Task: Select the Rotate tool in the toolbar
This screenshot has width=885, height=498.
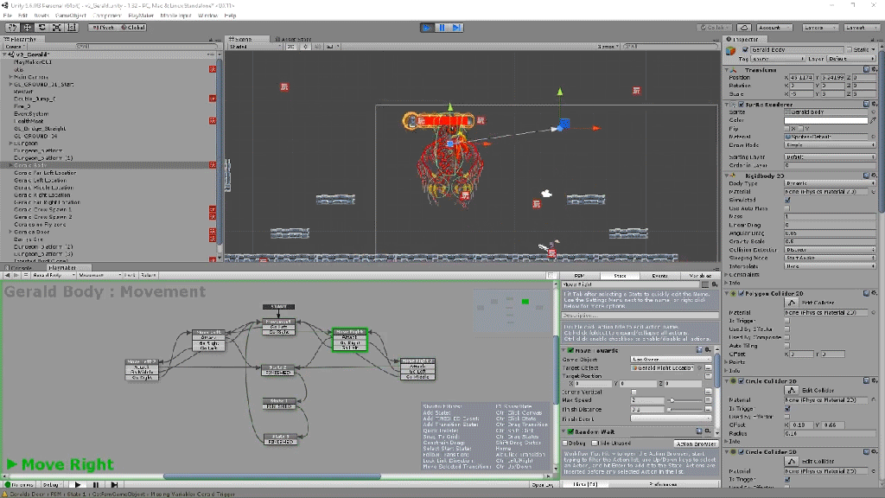Action: [x=41, y=27]
